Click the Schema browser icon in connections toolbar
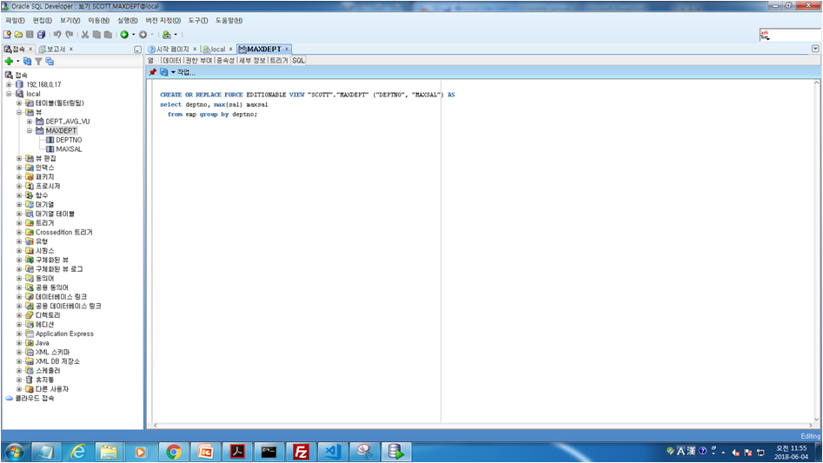Screen dimensions: 823x463 (50, 62)
